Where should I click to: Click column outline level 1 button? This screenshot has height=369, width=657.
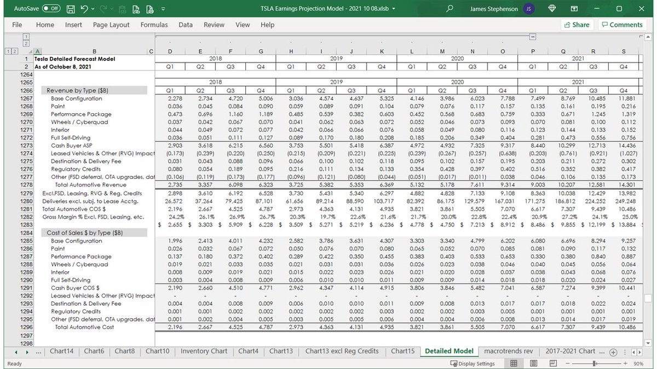(26, 37)
